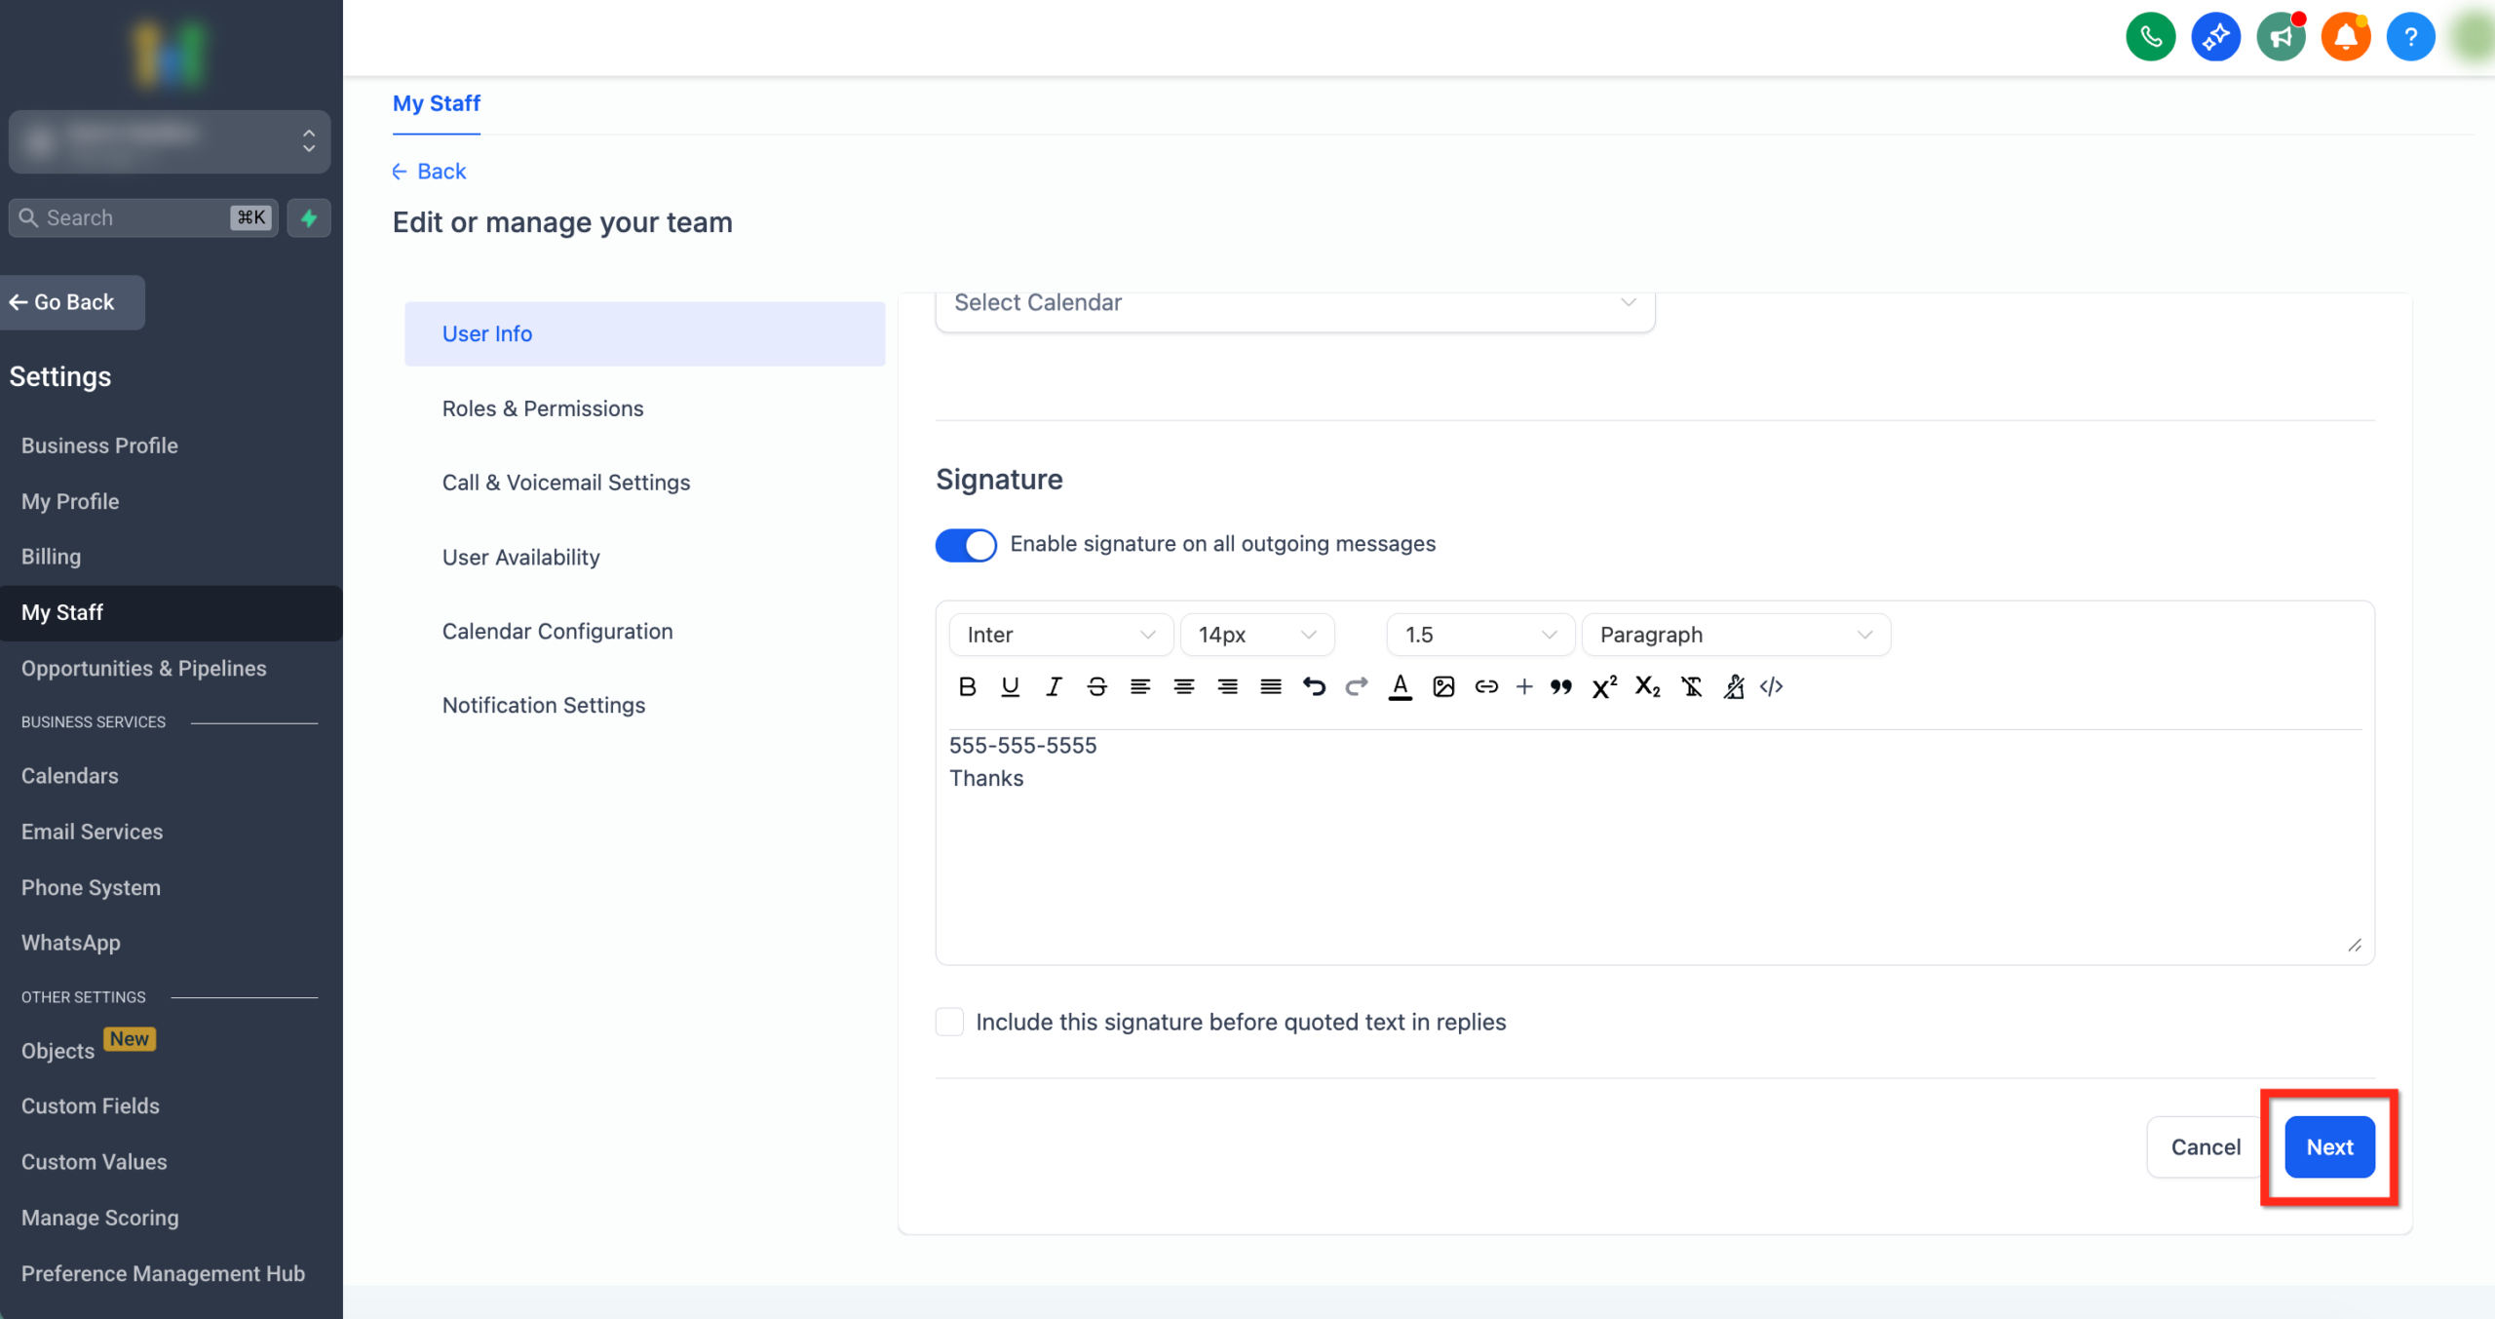The height and width of the screenshot is (1319, 2495).
Task: Open the Paragraph style dropdown
Action: click(x=1735, y=634)
